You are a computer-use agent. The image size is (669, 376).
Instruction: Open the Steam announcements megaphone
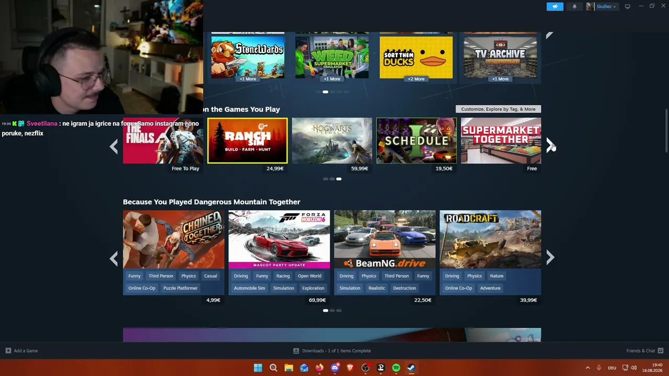pyautogui.click(x=555, y=6)
